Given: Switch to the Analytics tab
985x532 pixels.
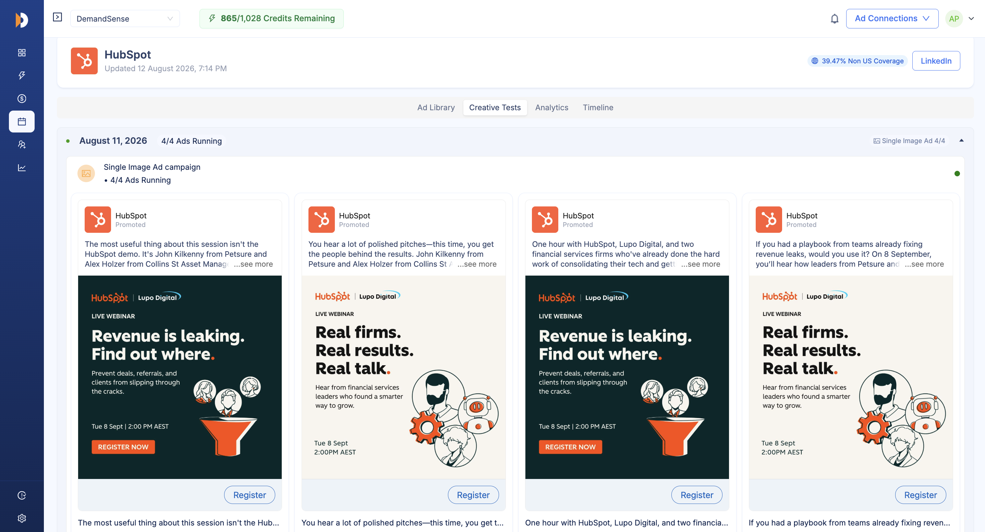Looking at the screenshot, I should (551, 107).
